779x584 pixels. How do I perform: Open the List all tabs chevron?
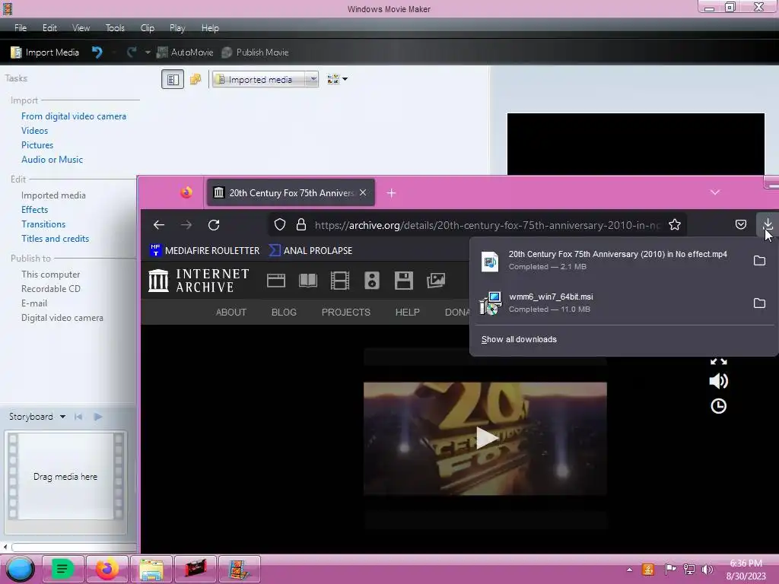click(x=715, y=192)
